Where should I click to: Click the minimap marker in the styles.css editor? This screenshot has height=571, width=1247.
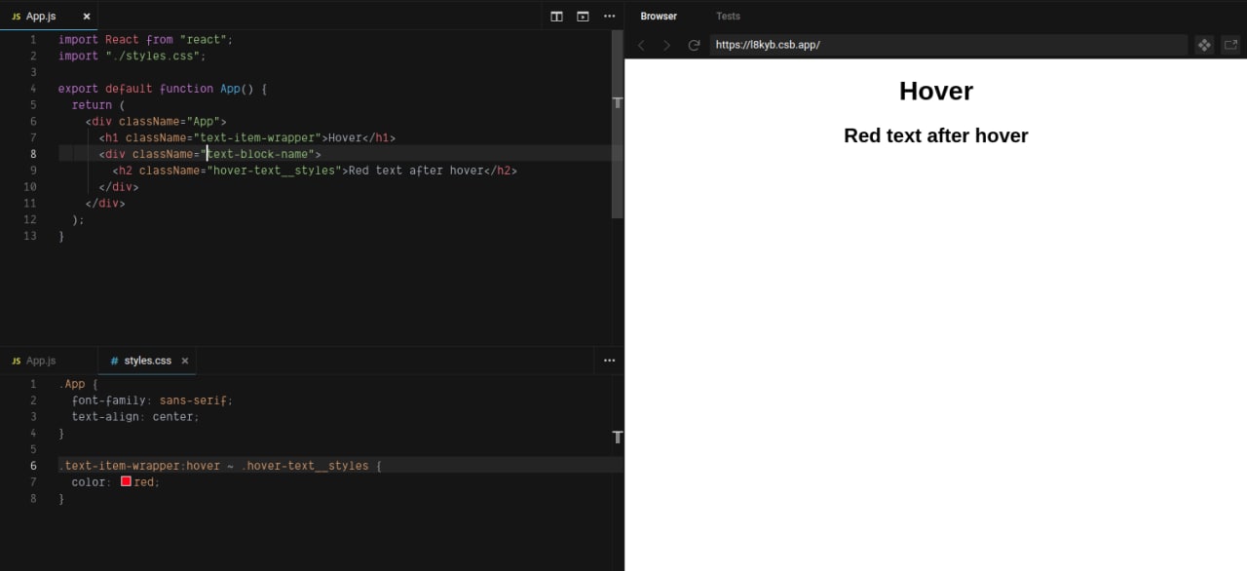[617, 437]
